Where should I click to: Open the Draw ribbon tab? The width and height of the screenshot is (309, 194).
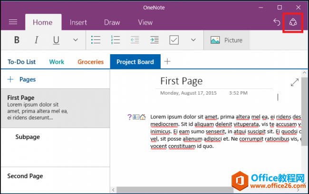tap(112, 22)
